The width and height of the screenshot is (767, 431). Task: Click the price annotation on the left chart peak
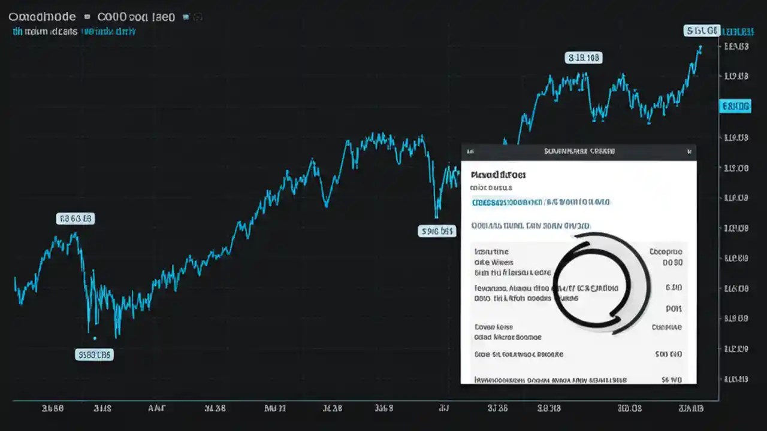point(75,218)
